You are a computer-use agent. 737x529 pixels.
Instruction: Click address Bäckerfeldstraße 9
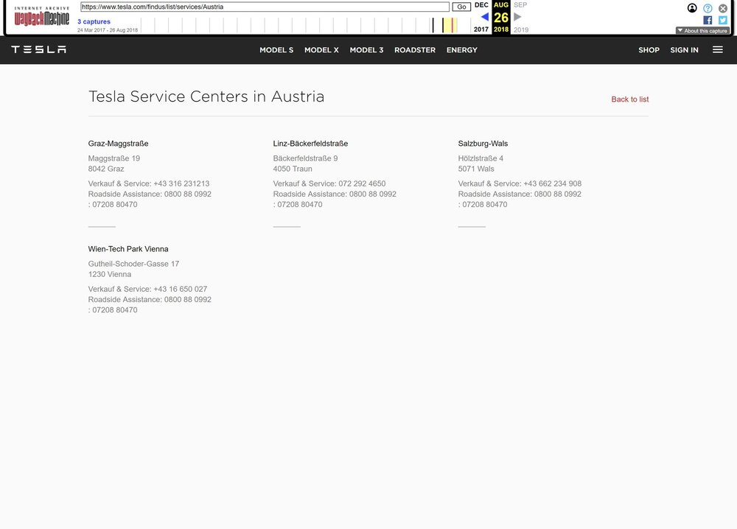pos(306,158)
